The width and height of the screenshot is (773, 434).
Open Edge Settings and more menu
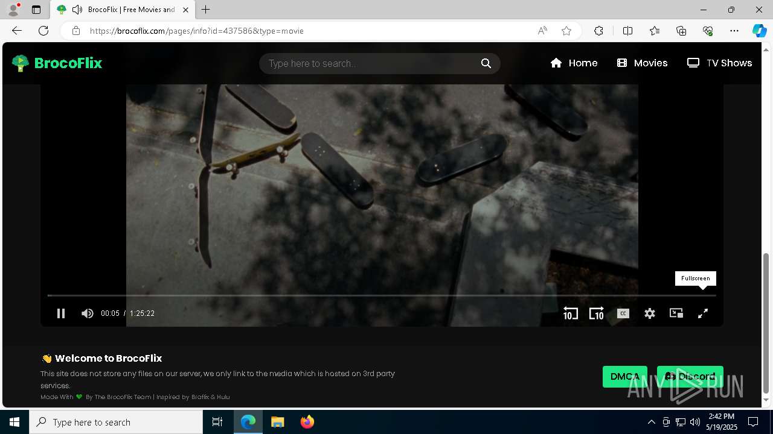[734, 31]
